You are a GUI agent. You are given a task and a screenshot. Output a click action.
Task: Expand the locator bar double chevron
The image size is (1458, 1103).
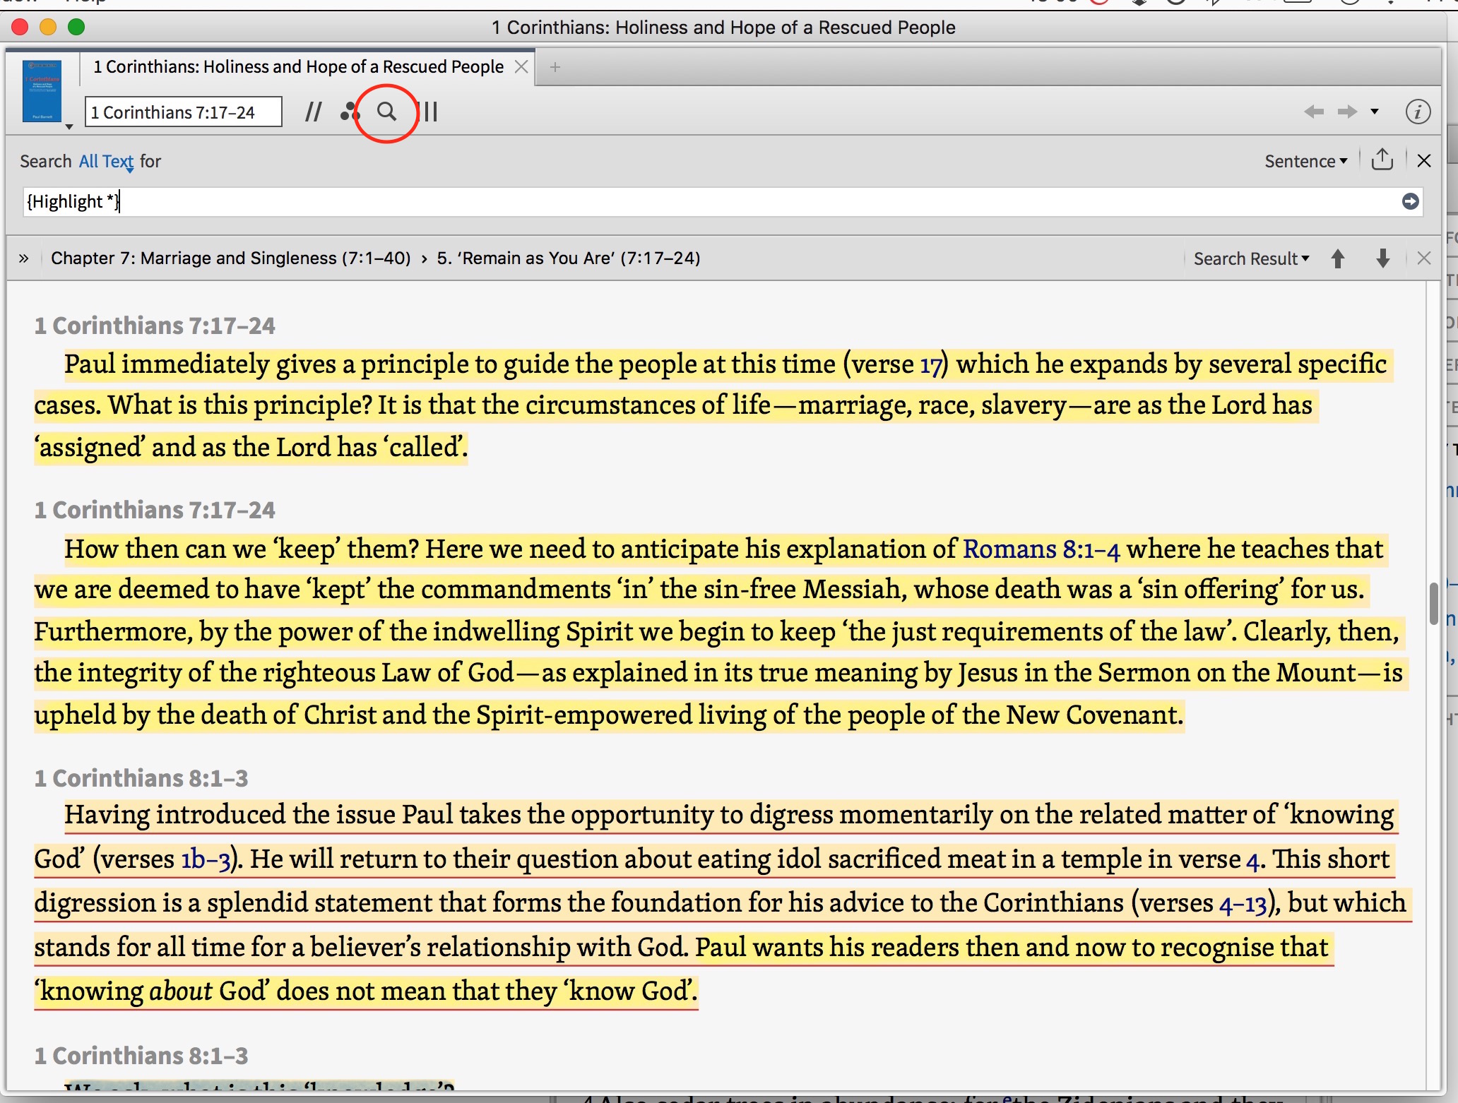click(24, 258)
